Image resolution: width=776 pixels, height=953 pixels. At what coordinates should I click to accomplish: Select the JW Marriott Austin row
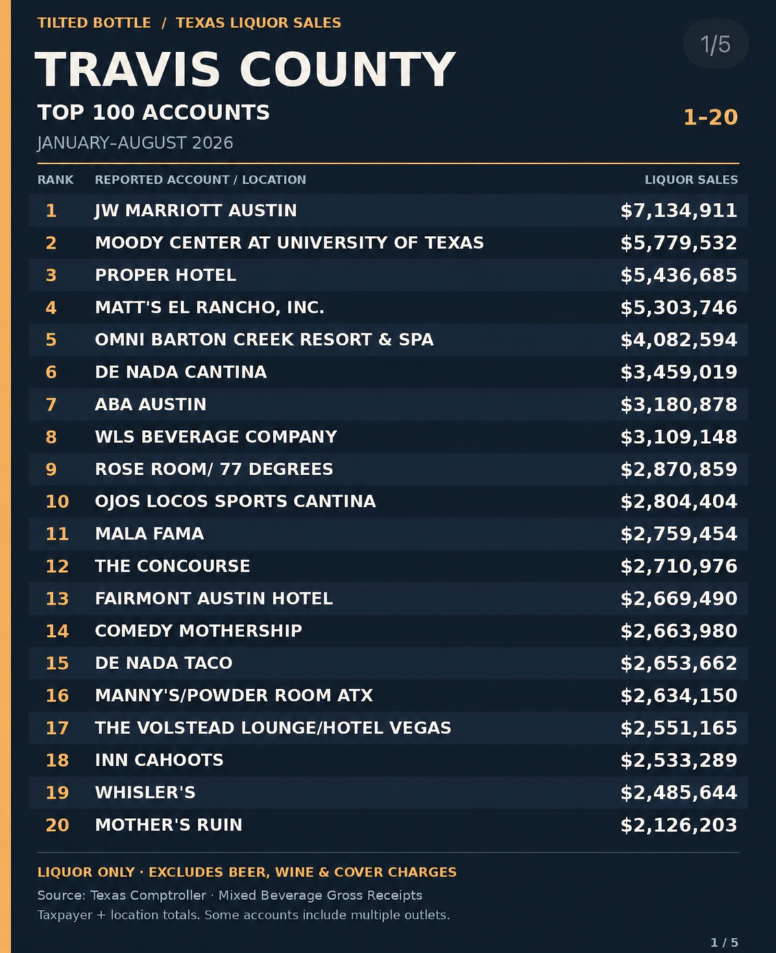388,210
